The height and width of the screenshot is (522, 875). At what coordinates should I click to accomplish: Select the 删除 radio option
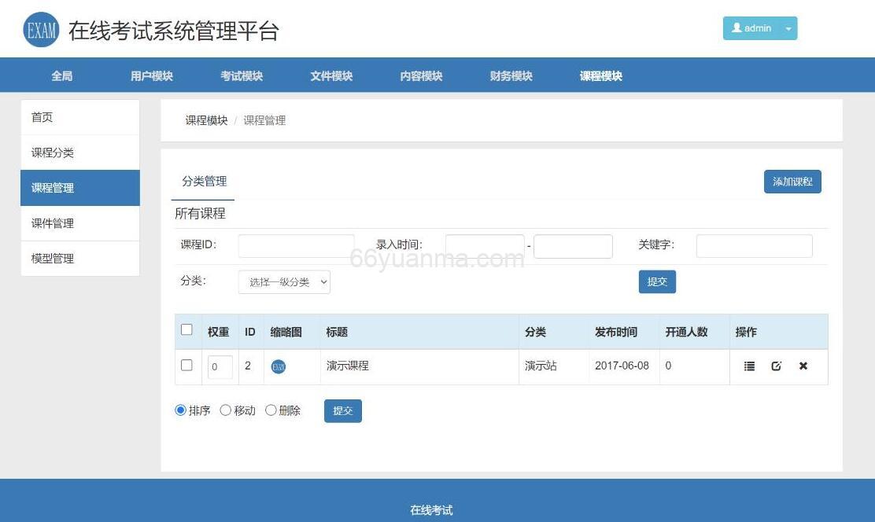tap(271, 410)
